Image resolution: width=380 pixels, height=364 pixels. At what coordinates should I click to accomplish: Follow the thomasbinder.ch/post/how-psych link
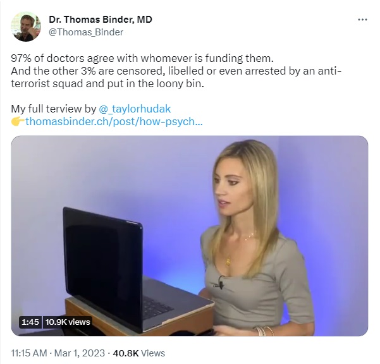[x=114, y=121]
